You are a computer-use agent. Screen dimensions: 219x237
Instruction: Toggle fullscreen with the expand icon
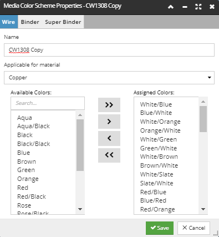click(198, 7)
